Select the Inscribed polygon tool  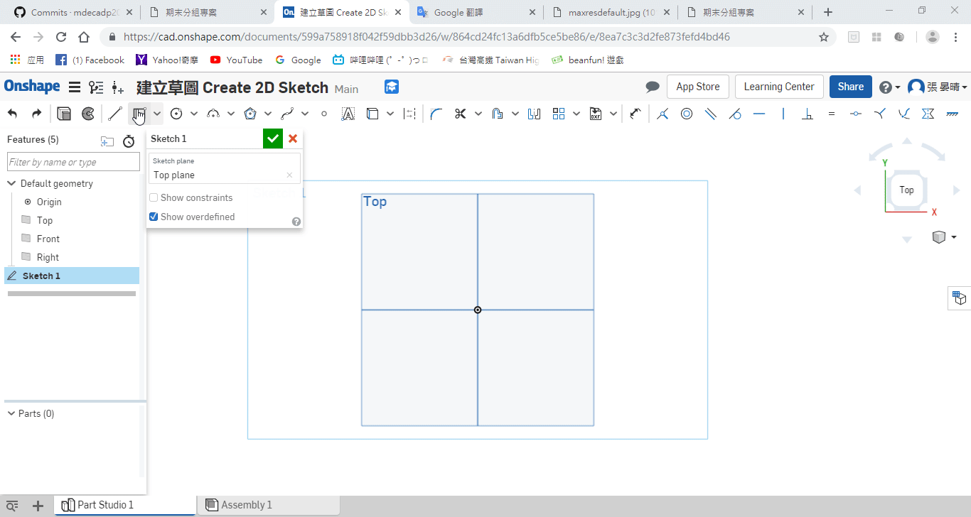coord(250,114)
